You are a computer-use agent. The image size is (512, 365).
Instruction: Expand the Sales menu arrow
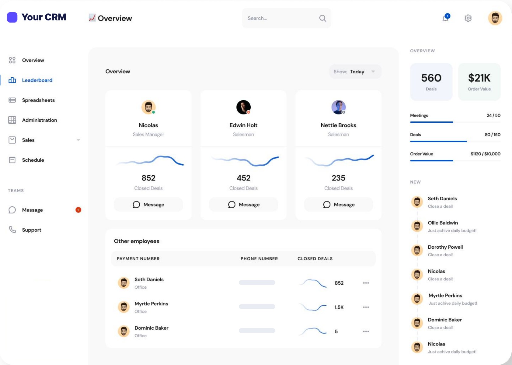pos(78,140)
